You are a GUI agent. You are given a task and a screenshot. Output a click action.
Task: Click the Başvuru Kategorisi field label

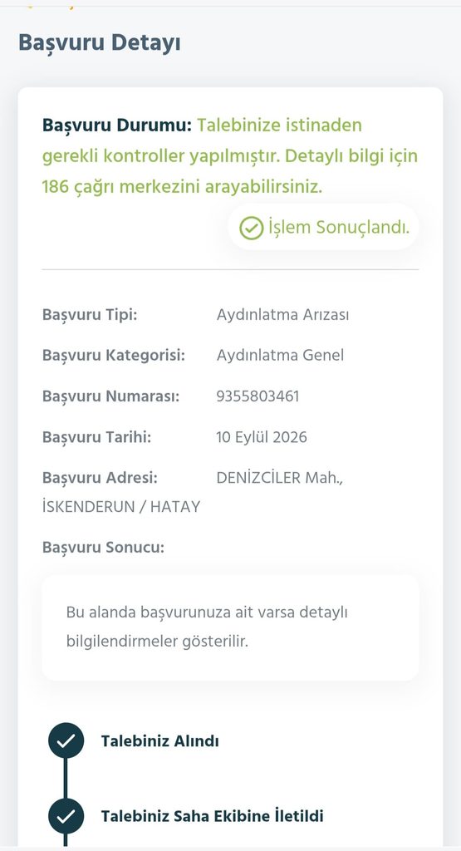pos(114,356)
